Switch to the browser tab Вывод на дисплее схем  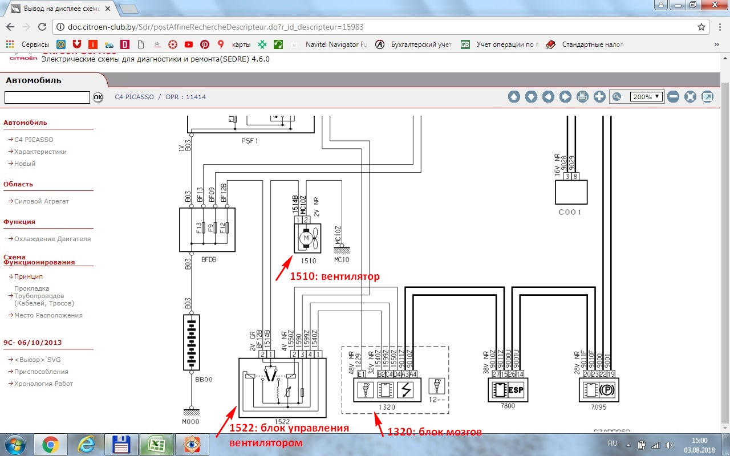60,9
